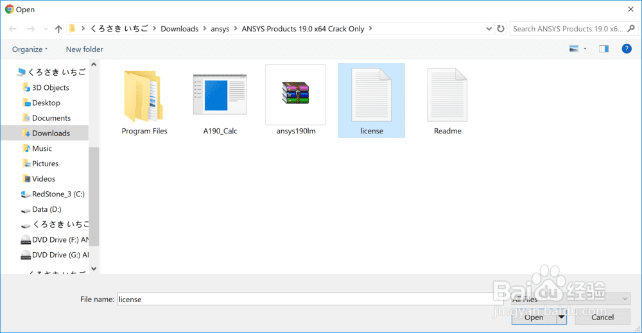Click the search magnifier icon
The width and height of the screenshot is (642, 333).
coord(631,29)
